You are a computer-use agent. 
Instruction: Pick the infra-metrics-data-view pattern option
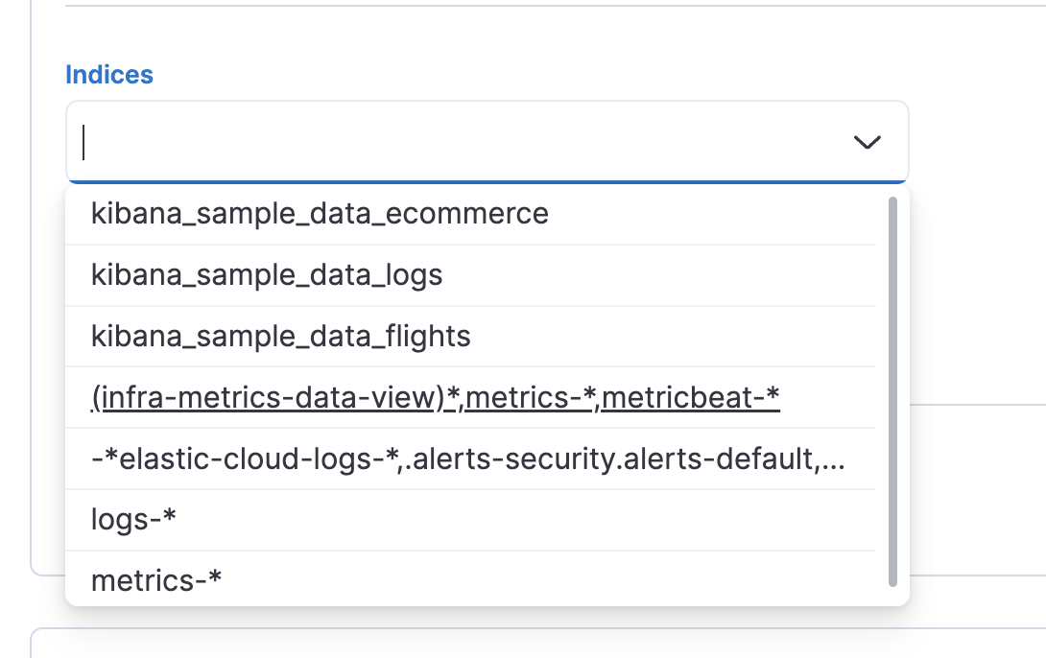tap(435, 397)
